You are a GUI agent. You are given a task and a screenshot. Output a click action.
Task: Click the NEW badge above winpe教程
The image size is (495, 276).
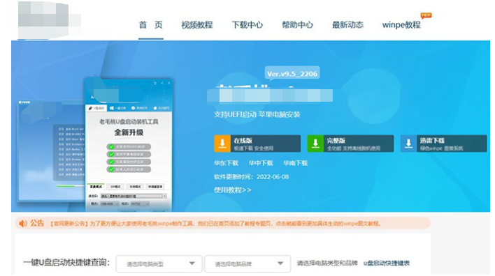[426, 15]
